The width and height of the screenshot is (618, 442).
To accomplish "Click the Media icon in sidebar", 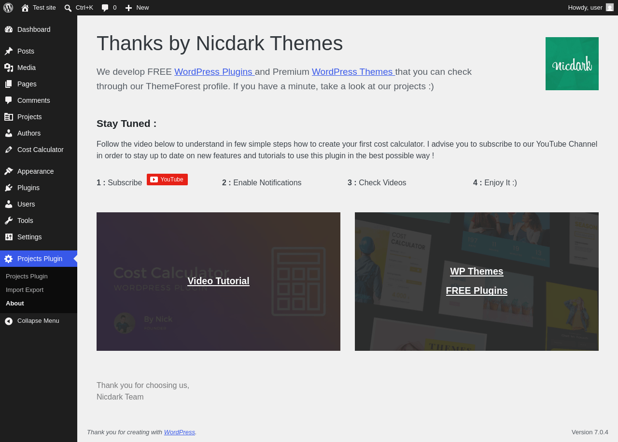I will [9, 68].
